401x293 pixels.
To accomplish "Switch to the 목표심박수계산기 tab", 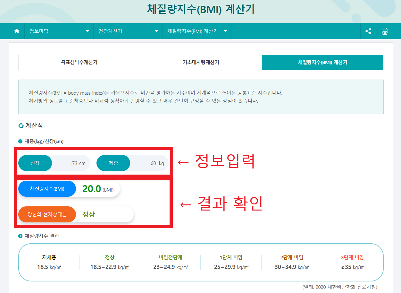I will click(79, 62).
